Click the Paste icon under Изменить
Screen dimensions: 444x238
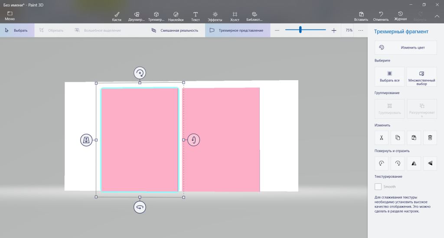[414, 138]
